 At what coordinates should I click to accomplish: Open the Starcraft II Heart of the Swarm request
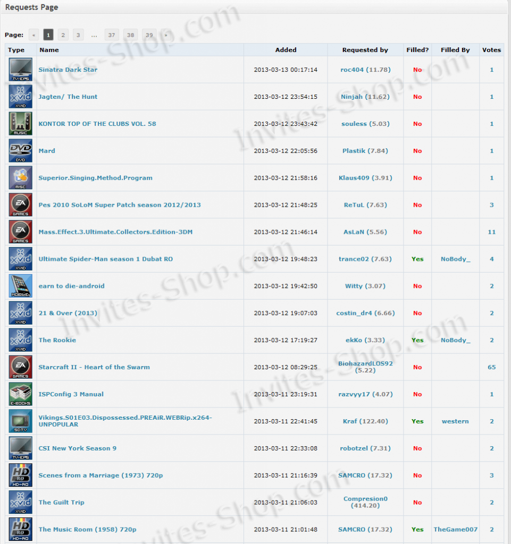(94, 367)
